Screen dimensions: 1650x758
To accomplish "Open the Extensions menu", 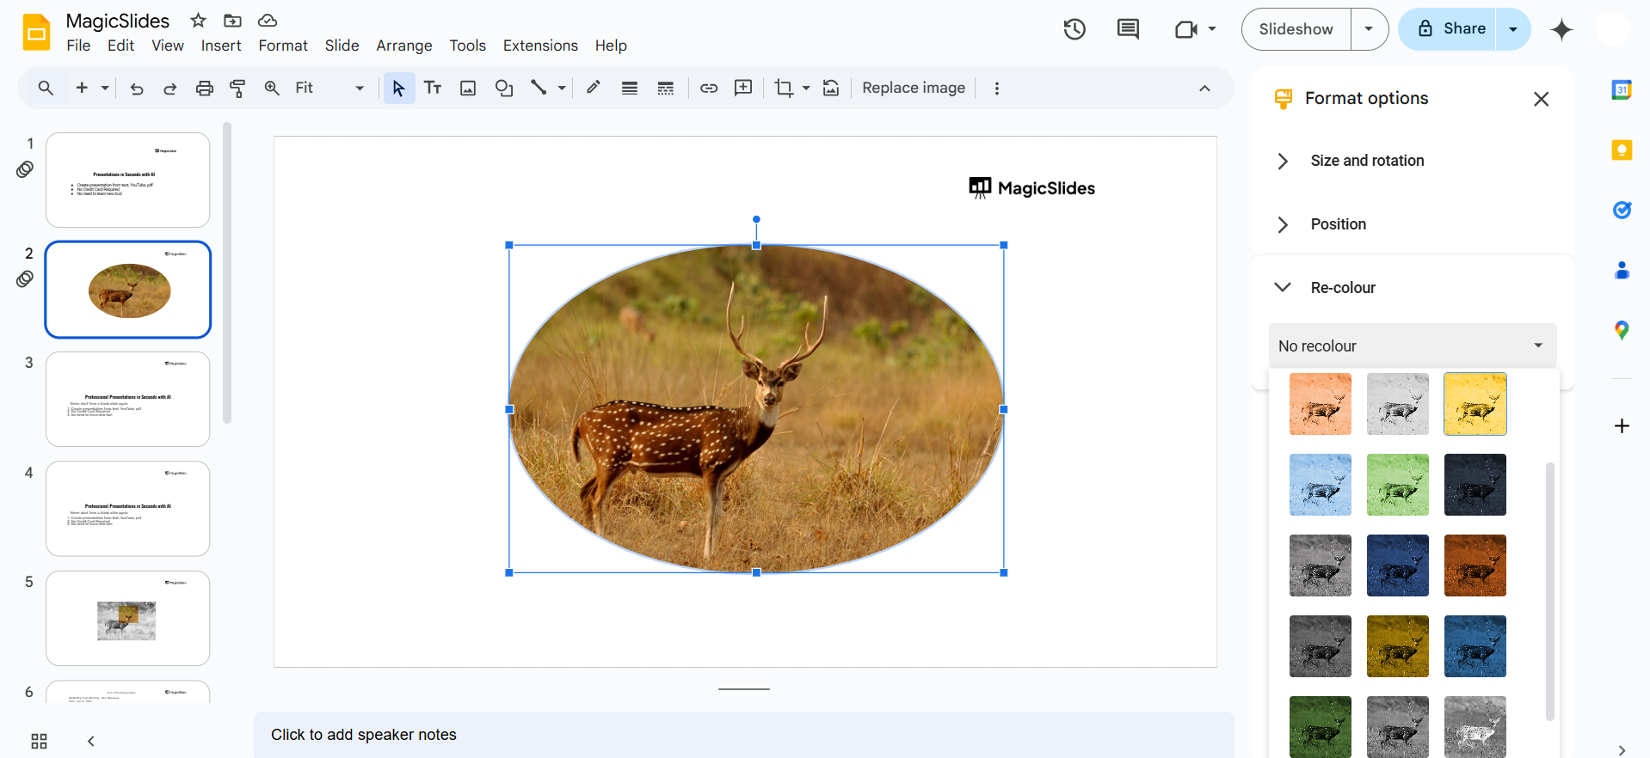I will [x=540, y=46].
